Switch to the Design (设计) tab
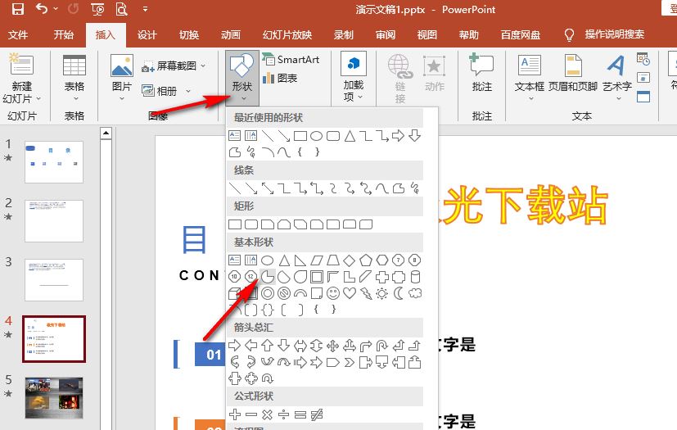The image size is (677, 430). point(147,35)
